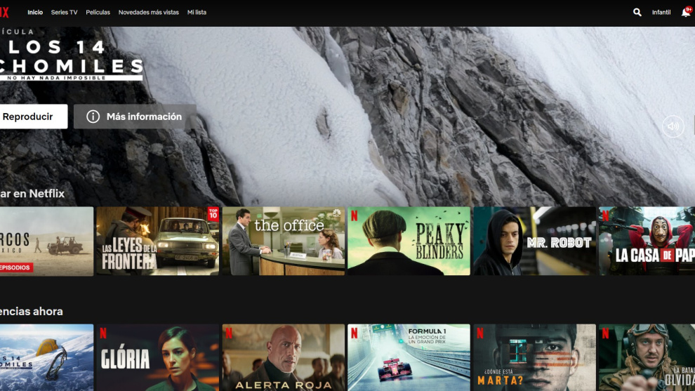This screenshot has height=391, width=695.
Task: Open the Peaky Blinders title card
Action: [x=409, y=241]
